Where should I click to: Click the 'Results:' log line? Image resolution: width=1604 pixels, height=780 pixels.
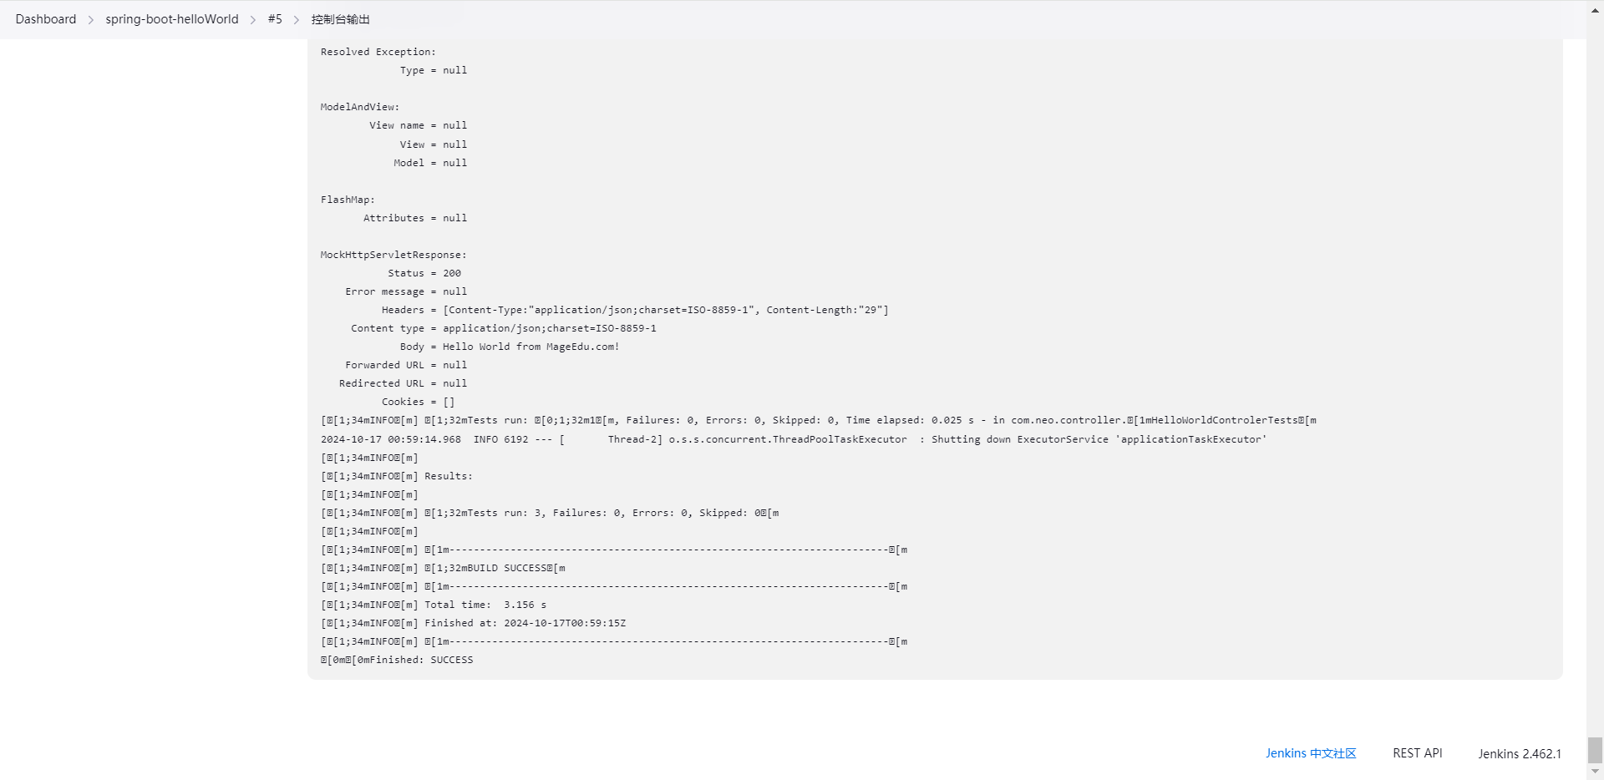[x=397, y=476]
